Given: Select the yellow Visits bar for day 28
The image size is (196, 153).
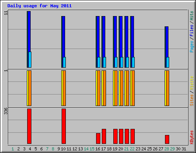Looking at the screenshot, I should click(x=165, y=88).
